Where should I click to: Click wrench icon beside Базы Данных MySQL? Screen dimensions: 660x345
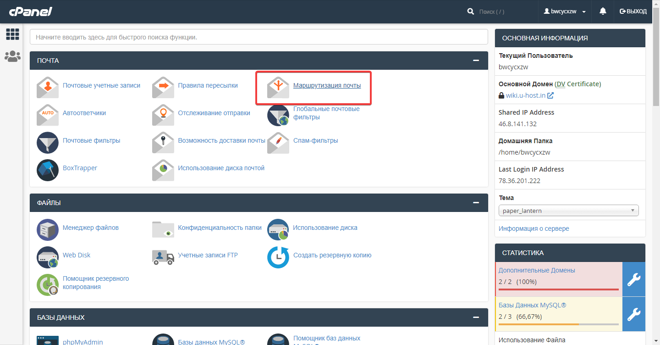634,314
